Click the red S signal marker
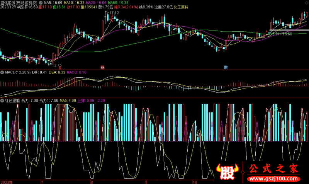 click(60, 68)
